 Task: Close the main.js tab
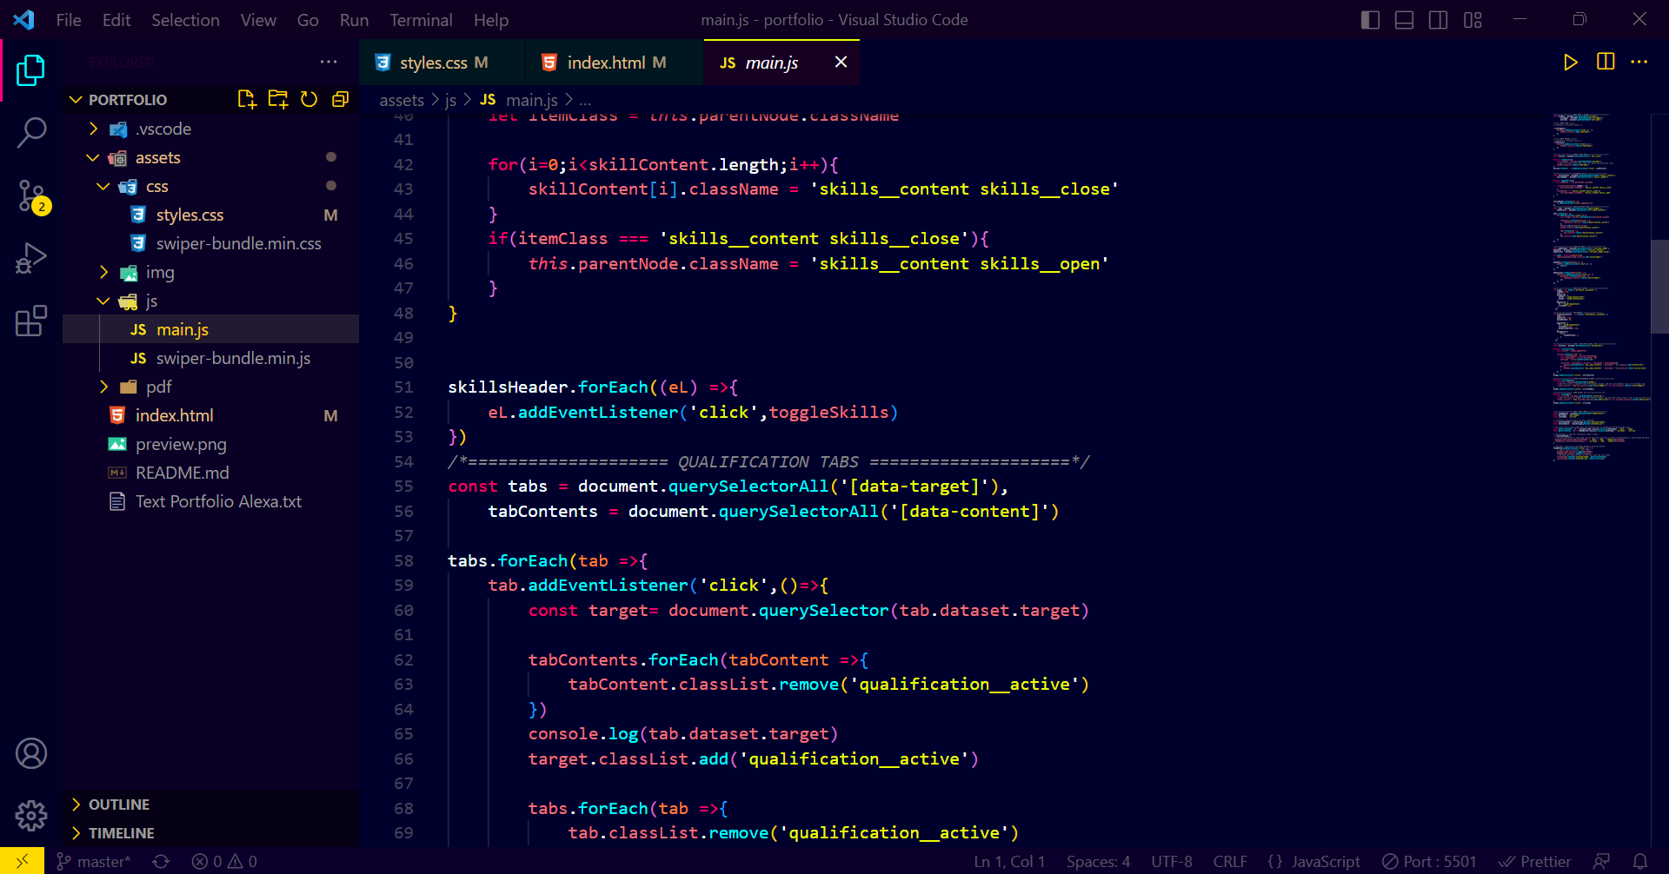point(841,62)
